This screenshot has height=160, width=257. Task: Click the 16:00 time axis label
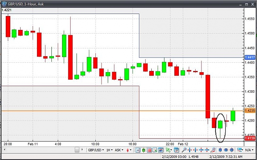[x=132, y=144]
